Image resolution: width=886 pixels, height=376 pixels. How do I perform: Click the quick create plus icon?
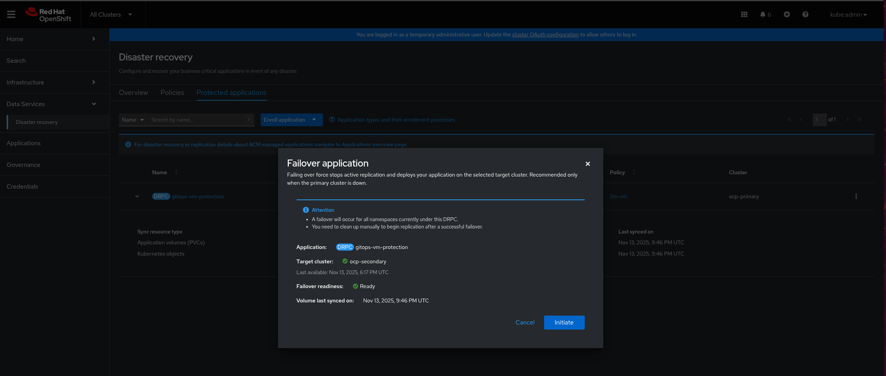click(x=787, y=14)
